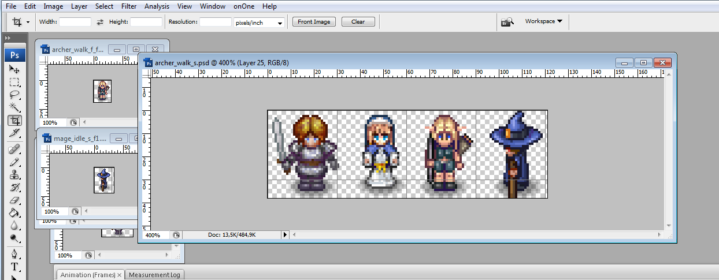This screenshot has height=280, width=719.
Task: Click the crop Height input field
Action: [146, 22]
